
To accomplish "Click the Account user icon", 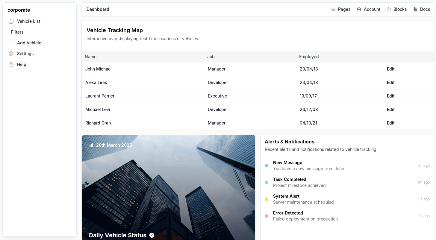I will point(359,9).
